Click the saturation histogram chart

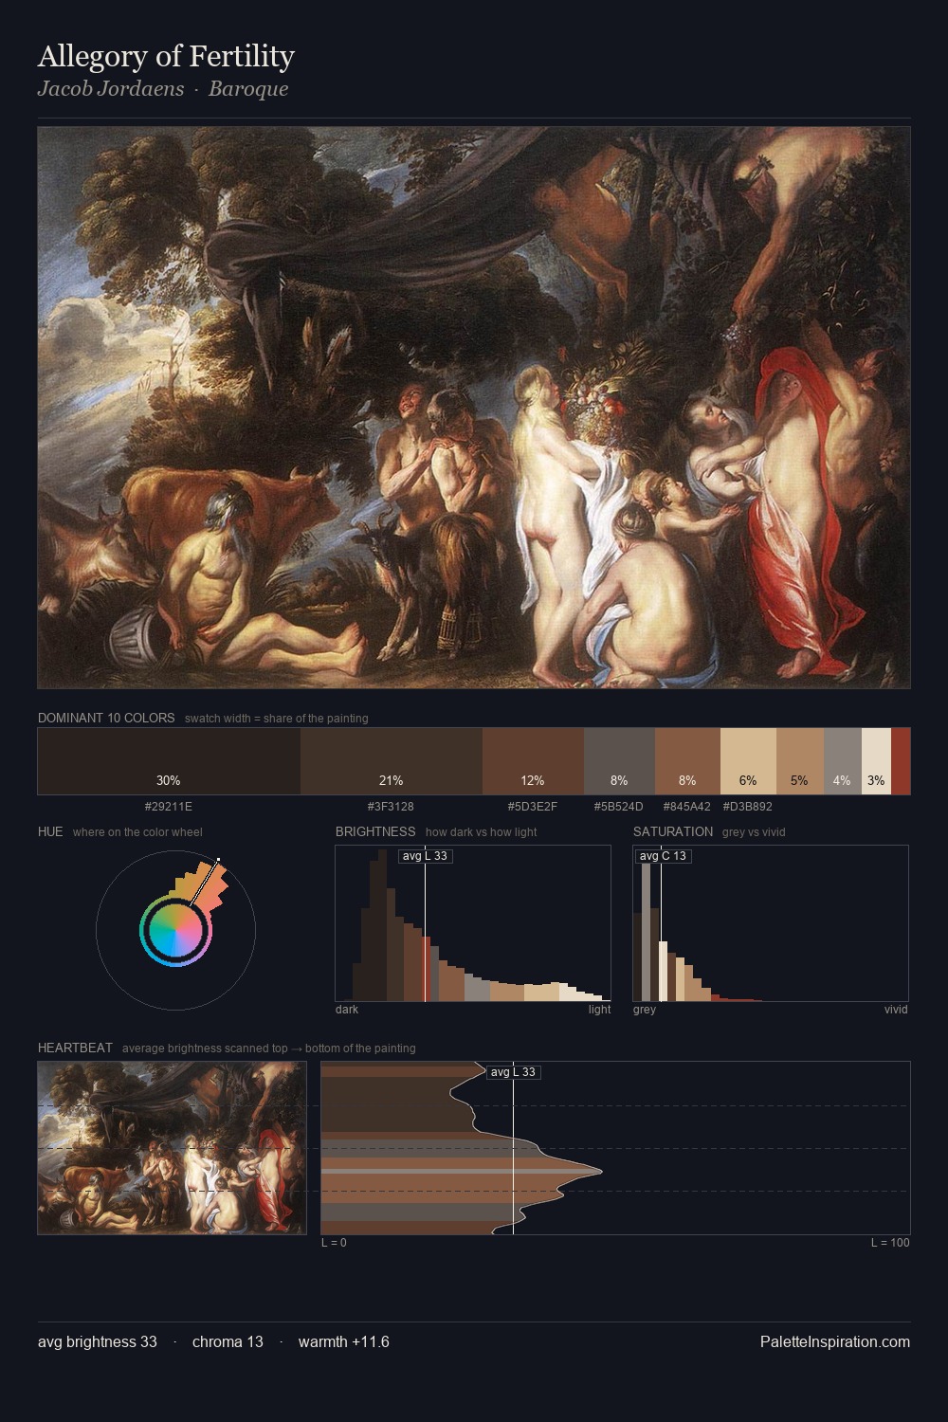[x=771, y=923]
